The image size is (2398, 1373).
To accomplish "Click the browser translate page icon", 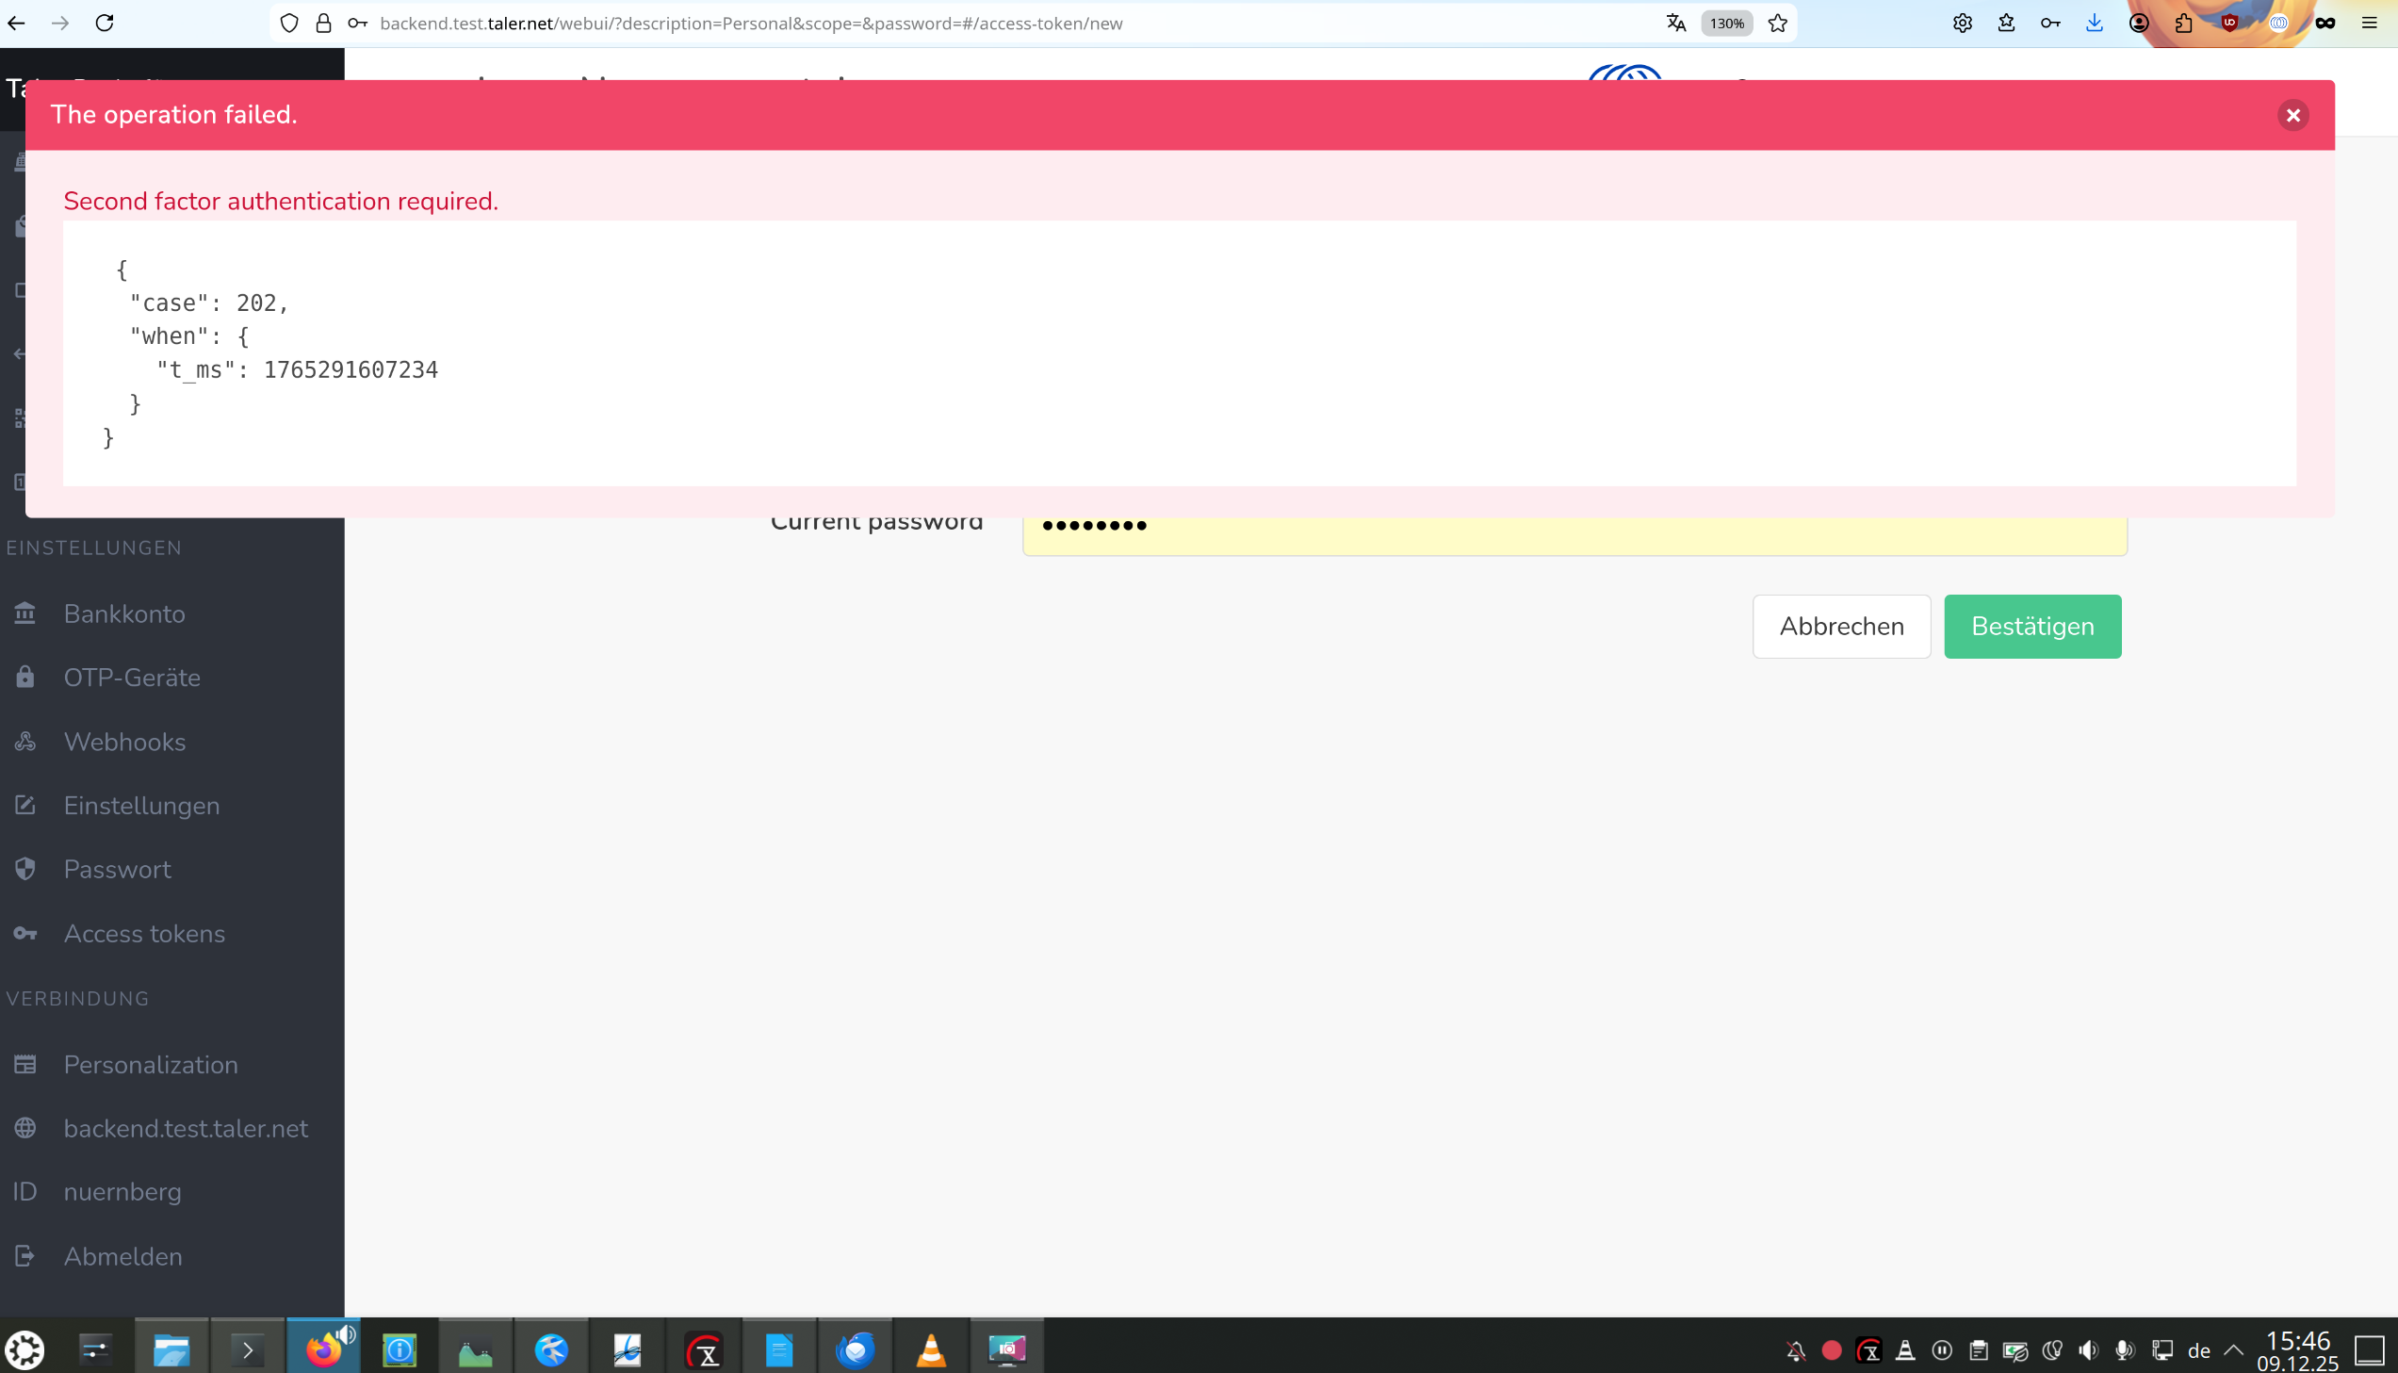I will 1675,24.
